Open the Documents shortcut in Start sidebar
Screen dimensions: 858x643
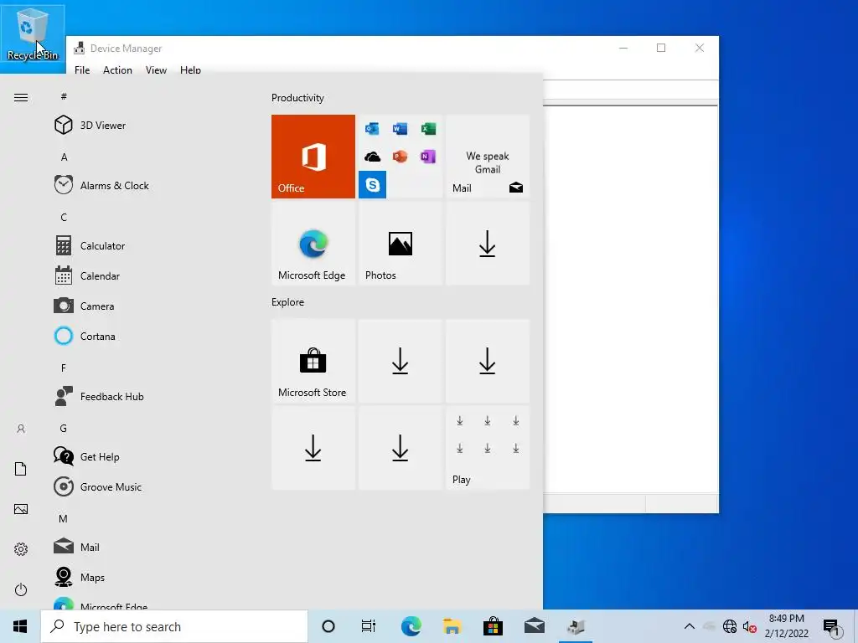(21, 469)
